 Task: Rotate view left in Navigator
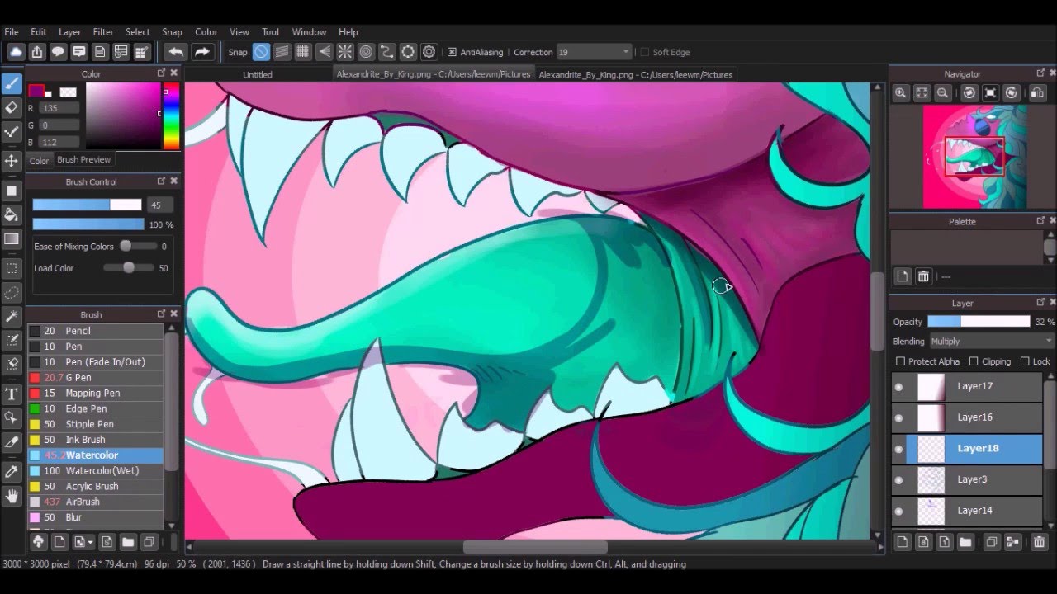(969, 93)
